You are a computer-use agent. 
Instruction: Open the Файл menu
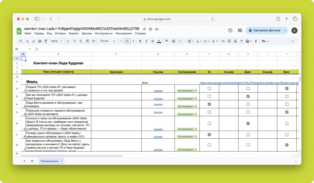point(28,33)
